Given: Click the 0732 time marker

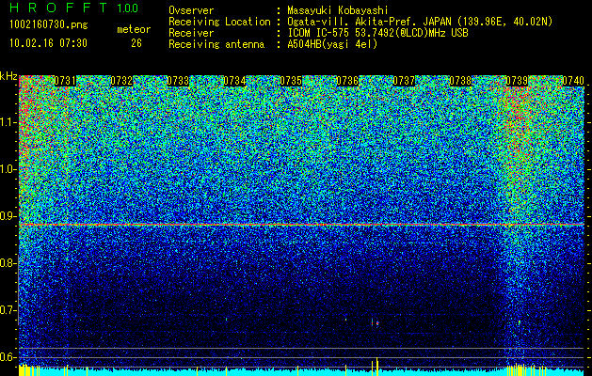Looking at the screenshot, I should tap(121, 81).
